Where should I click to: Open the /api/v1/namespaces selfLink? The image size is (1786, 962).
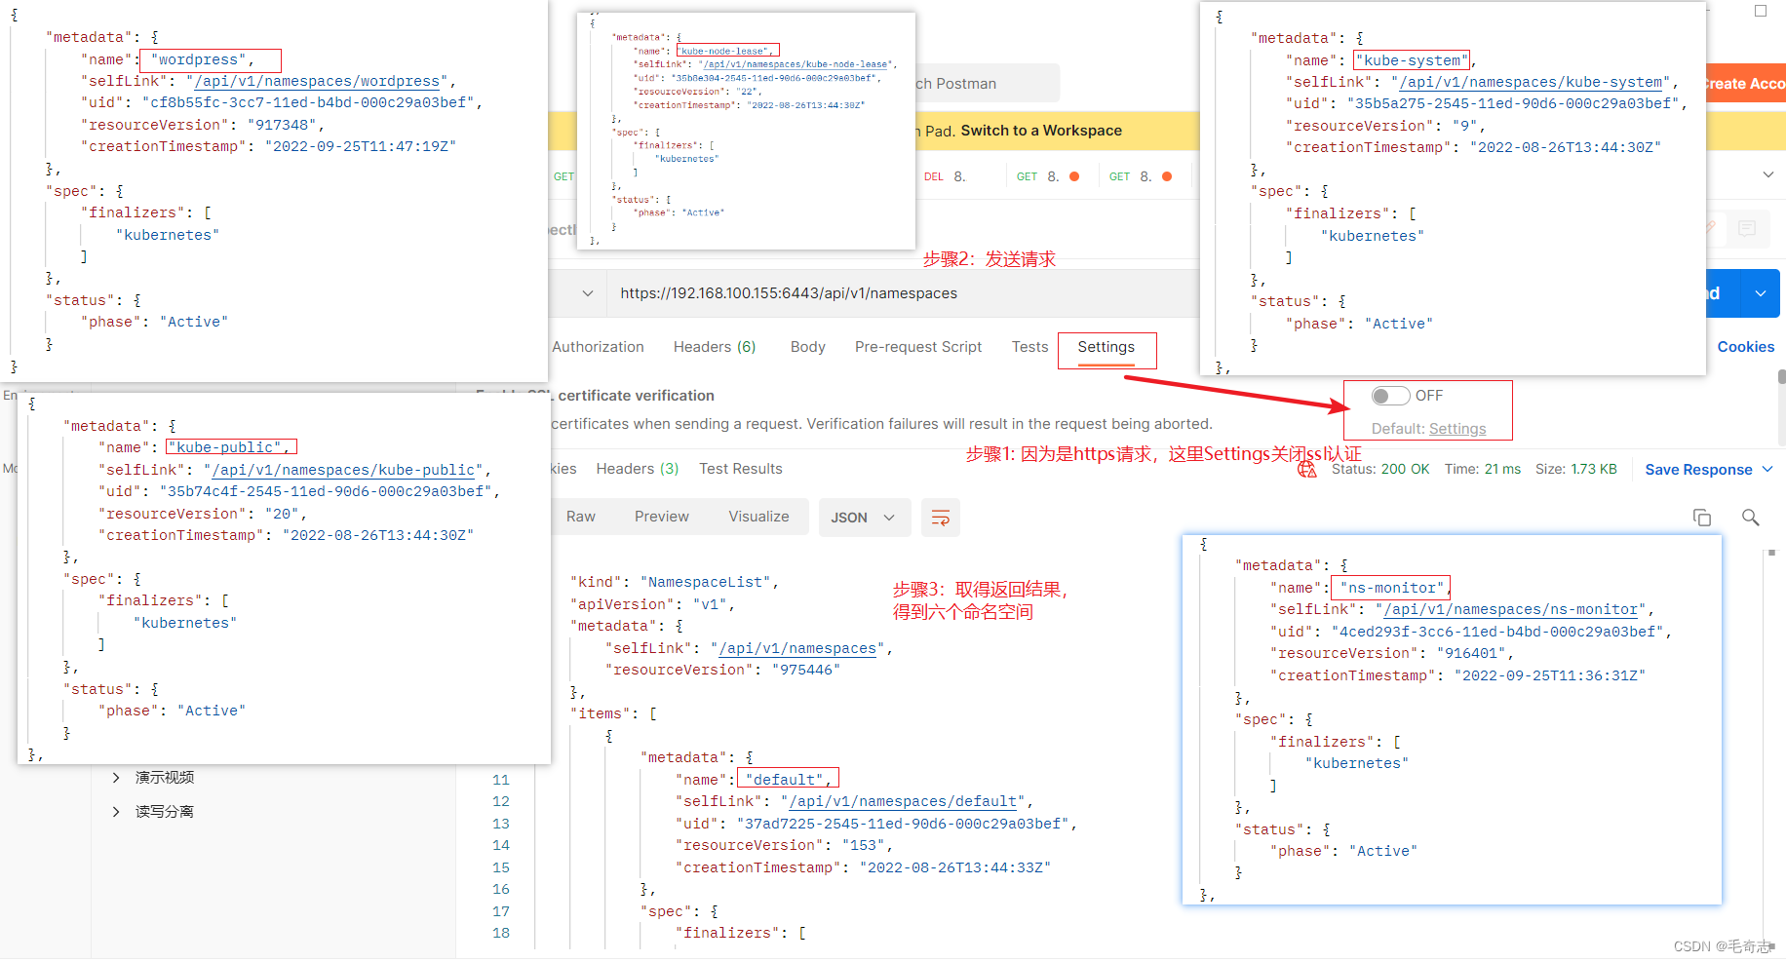[797, 648]
